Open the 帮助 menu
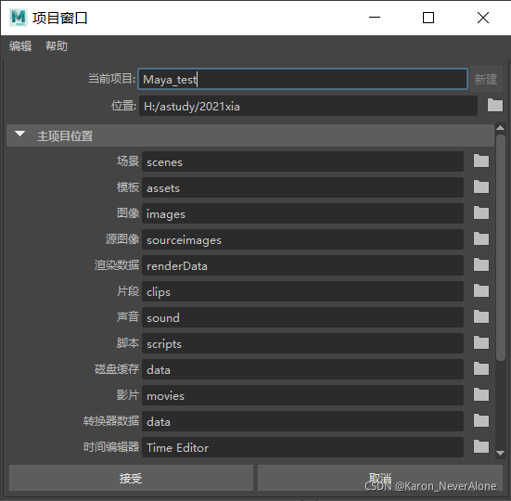The width and height of the screenshot is (511, 501). 57,46
